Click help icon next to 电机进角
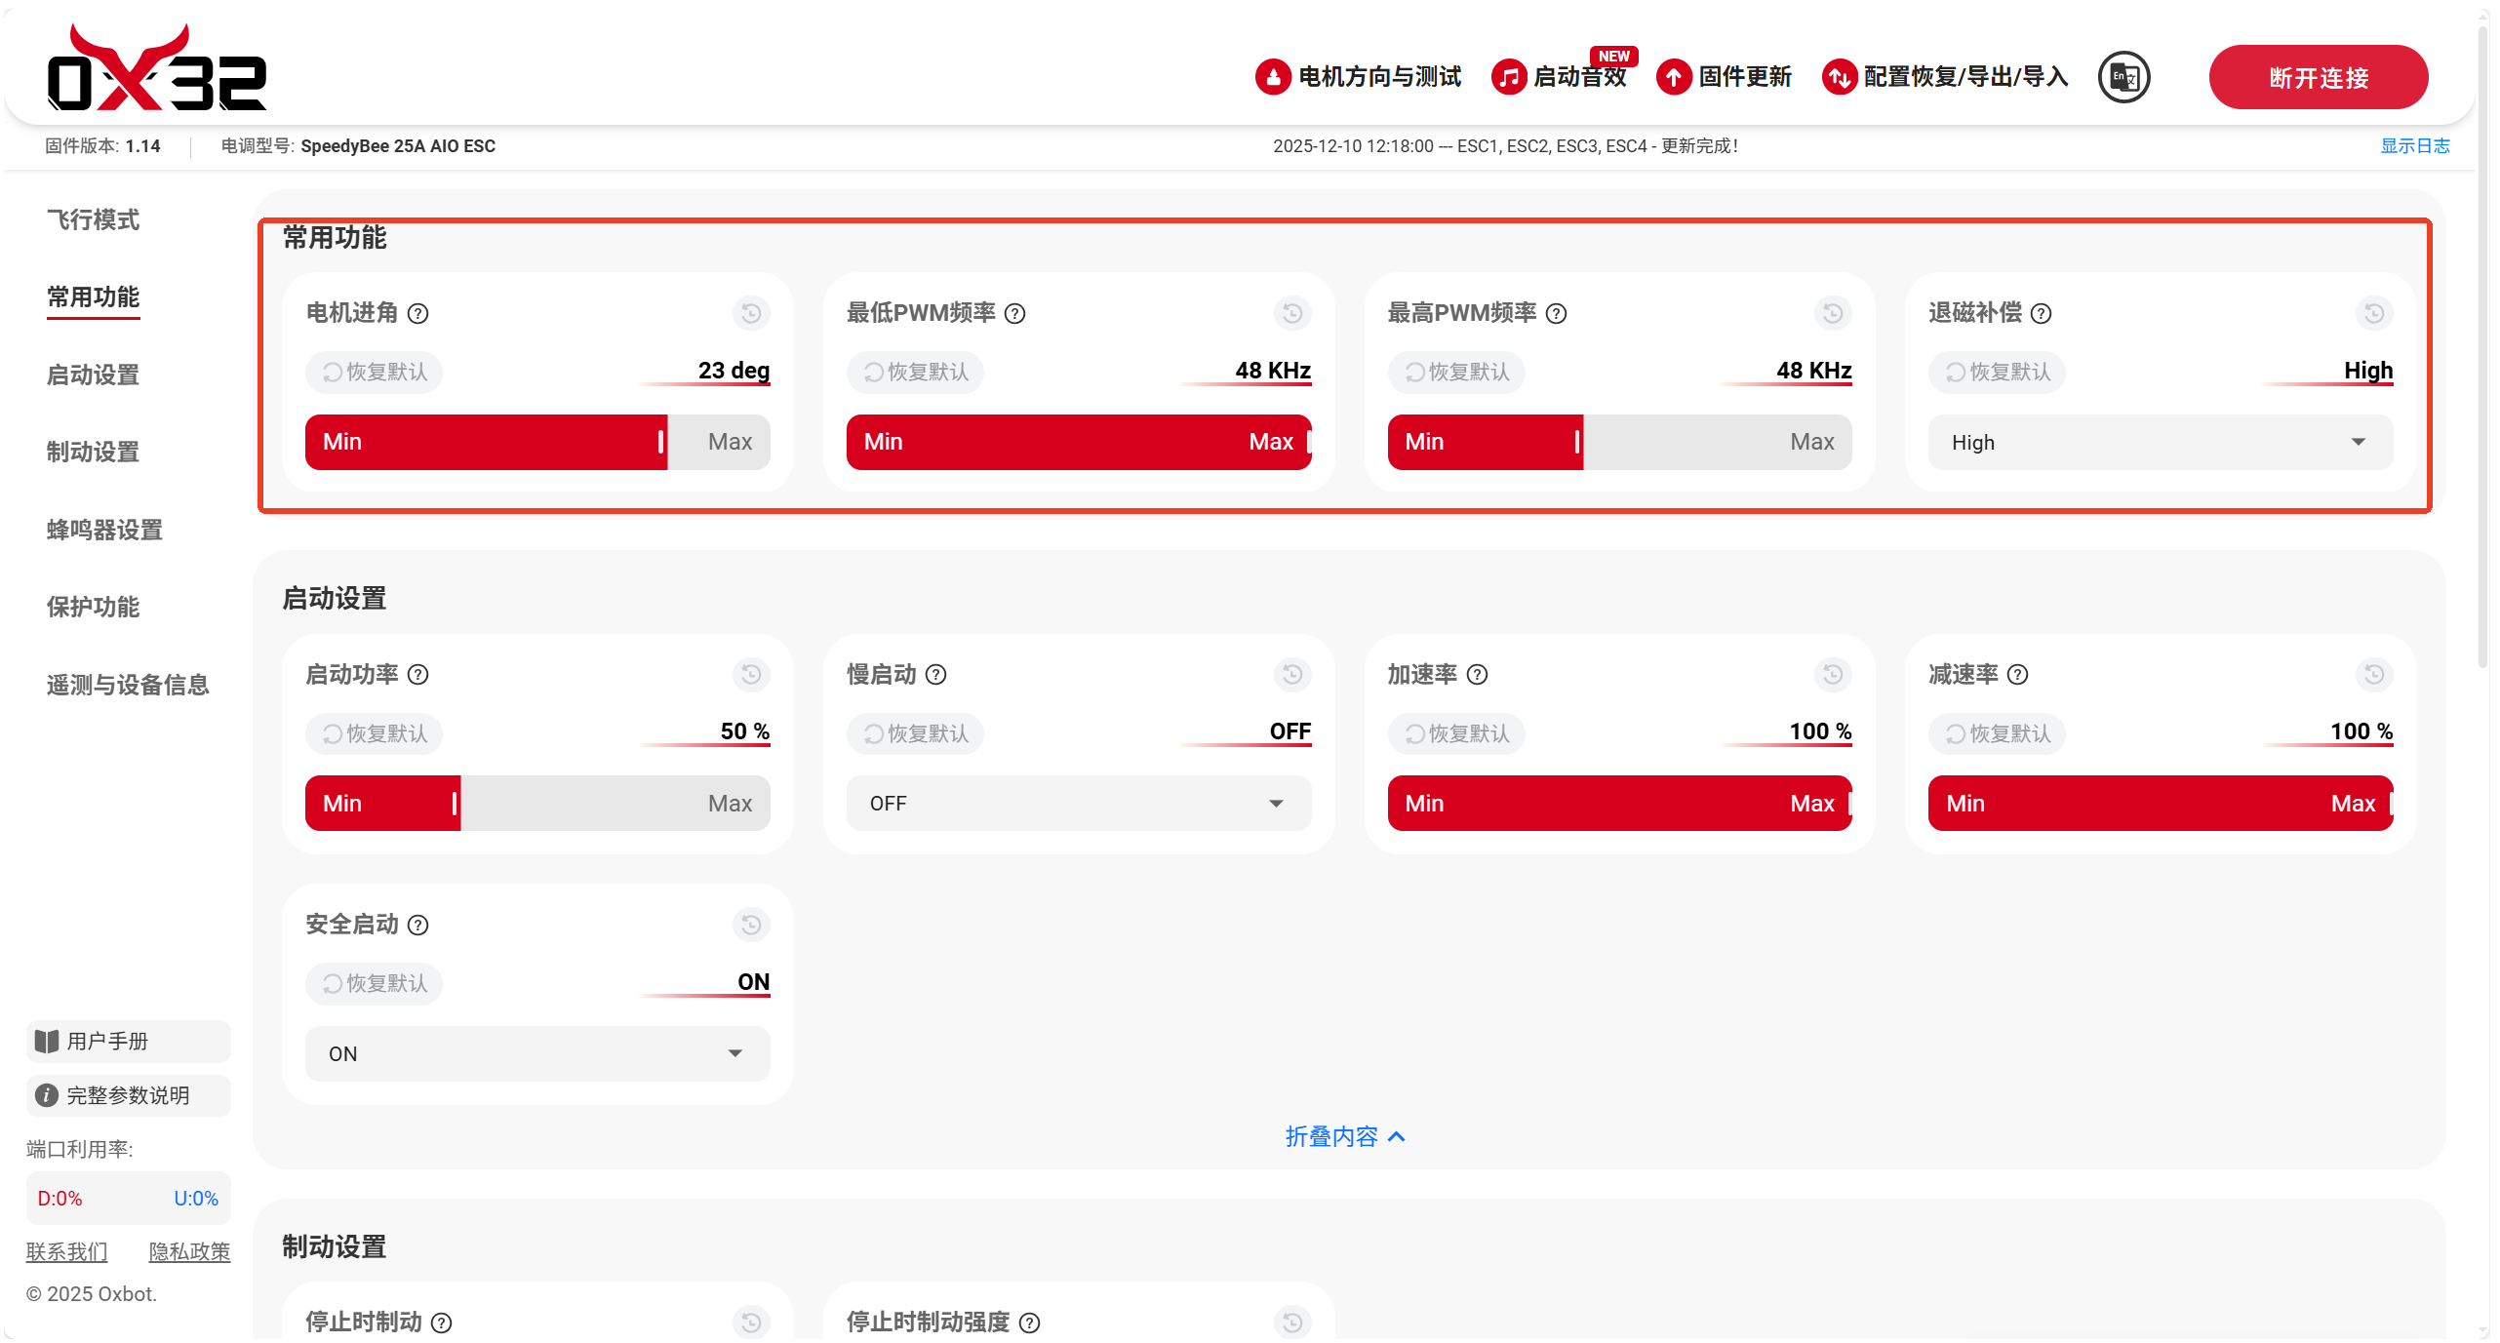Screen dimensions: 2500x1343 (418, 313)
